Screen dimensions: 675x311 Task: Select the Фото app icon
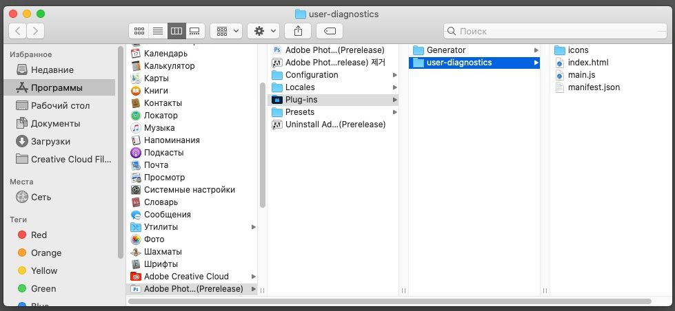(136, 239)
